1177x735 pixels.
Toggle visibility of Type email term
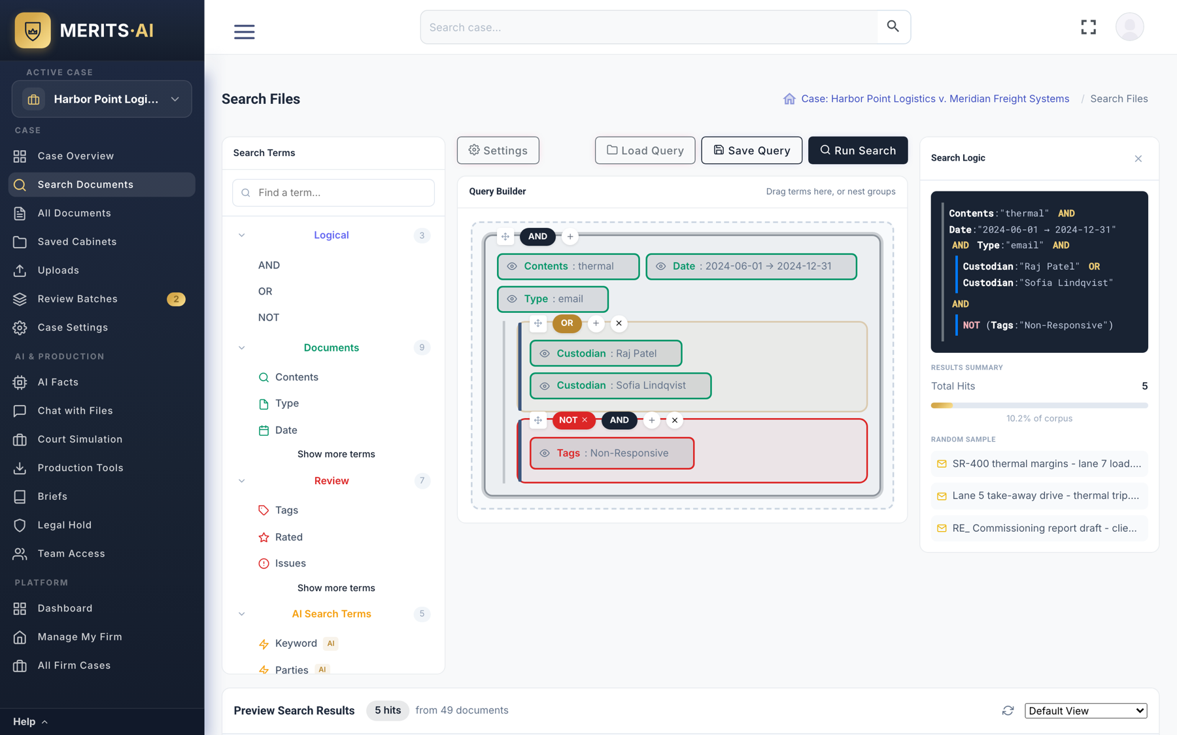(x=512, y=299)
